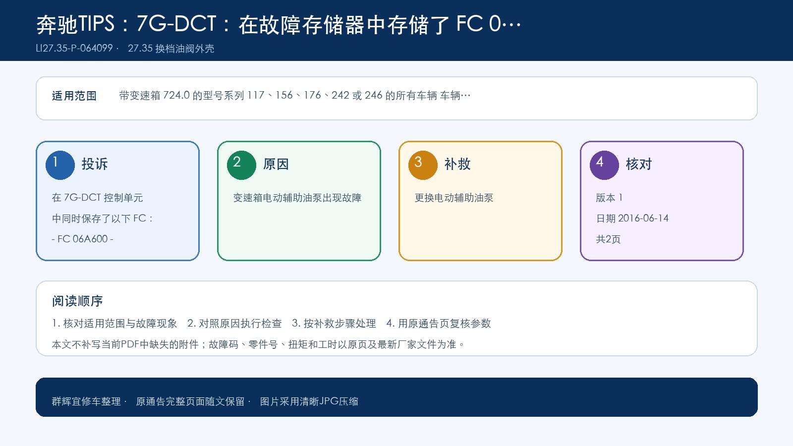Click the line 中同时保存了以下 FC：
Screen dimensions: 793x446
pyautogui.click(x=103, y=219)
